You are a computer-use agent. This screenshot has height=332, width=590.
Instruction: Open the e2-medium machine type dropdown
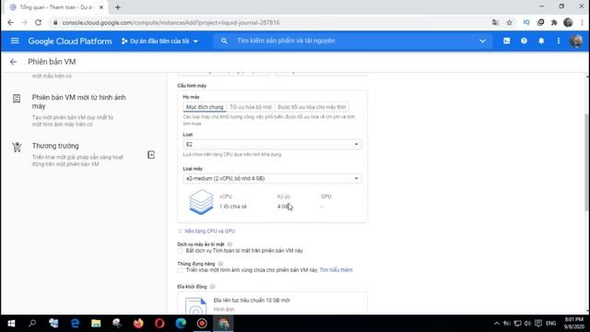(272, 178)
